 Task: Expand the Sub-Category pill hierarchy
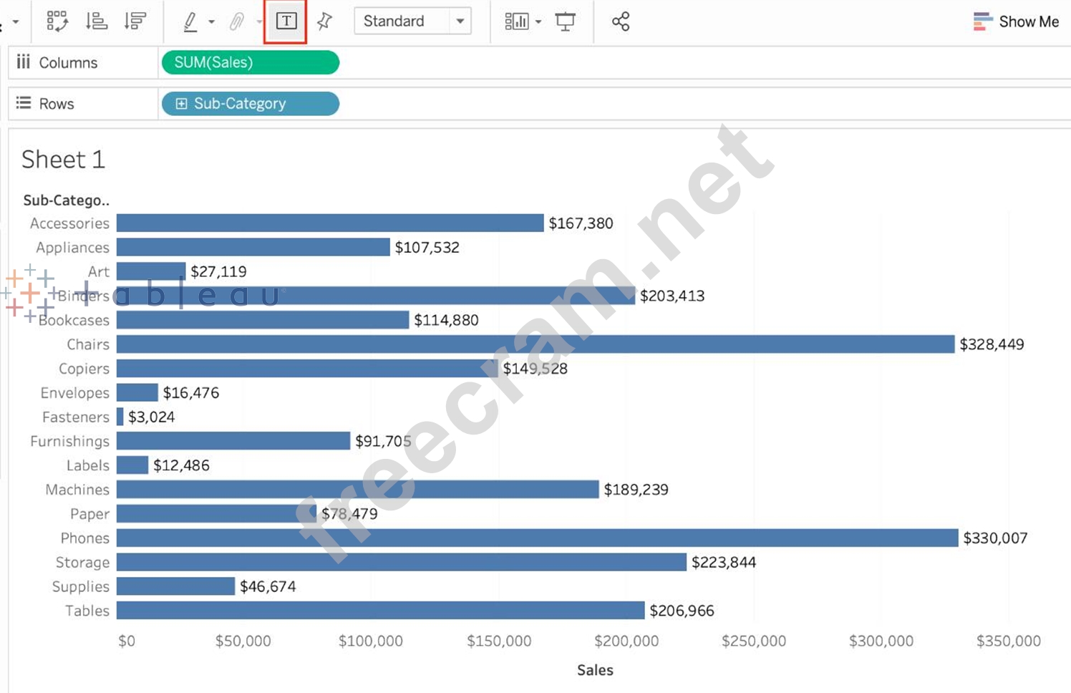pyautogui.click(x=182, y=104)
